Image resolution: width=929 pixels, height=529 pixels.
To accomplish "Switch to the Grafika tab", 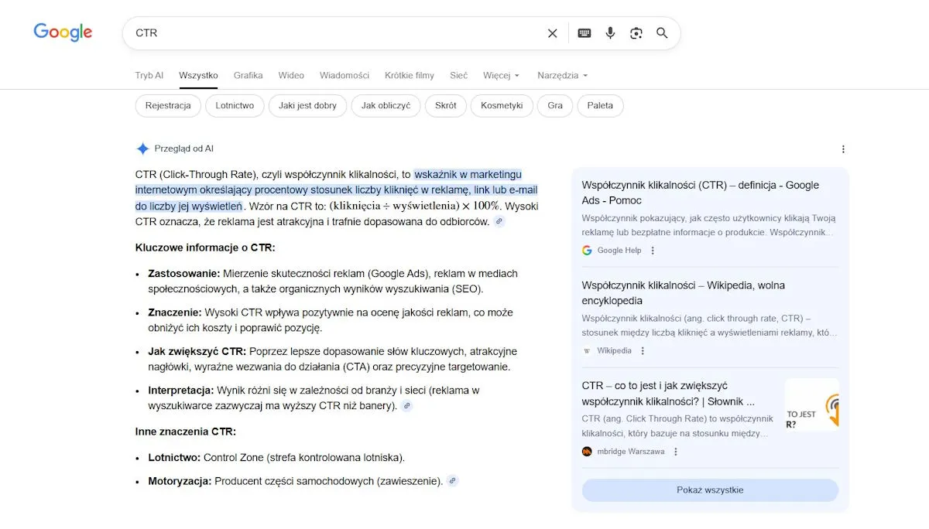I will [x=248, y=76].
